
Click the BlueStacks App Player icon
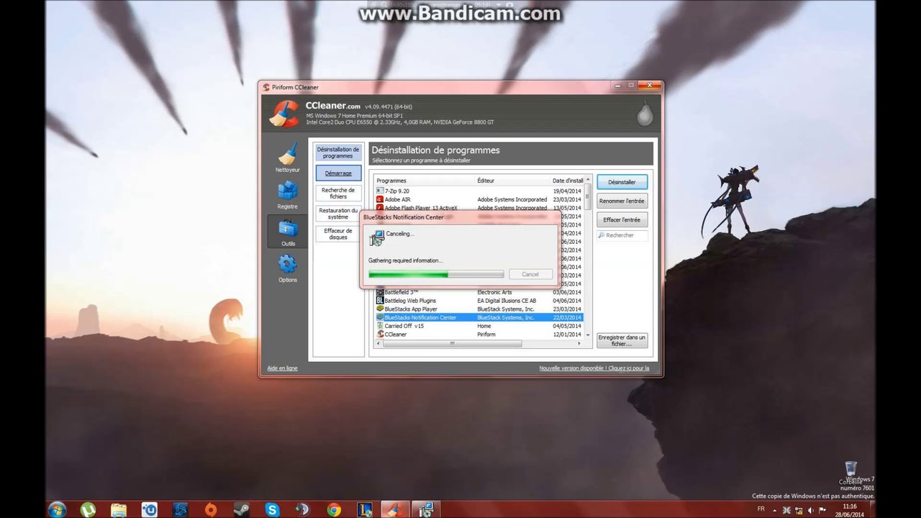(379, 309)
